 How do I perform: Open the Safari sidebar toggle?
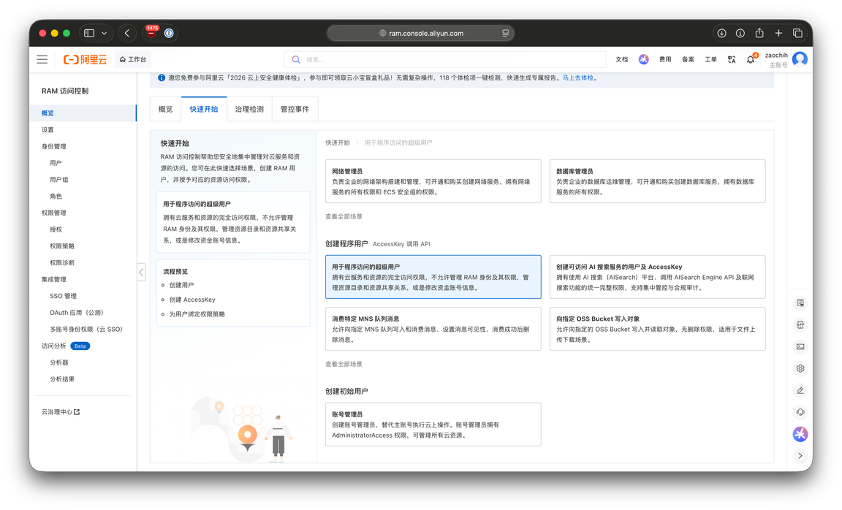(90, 34)
